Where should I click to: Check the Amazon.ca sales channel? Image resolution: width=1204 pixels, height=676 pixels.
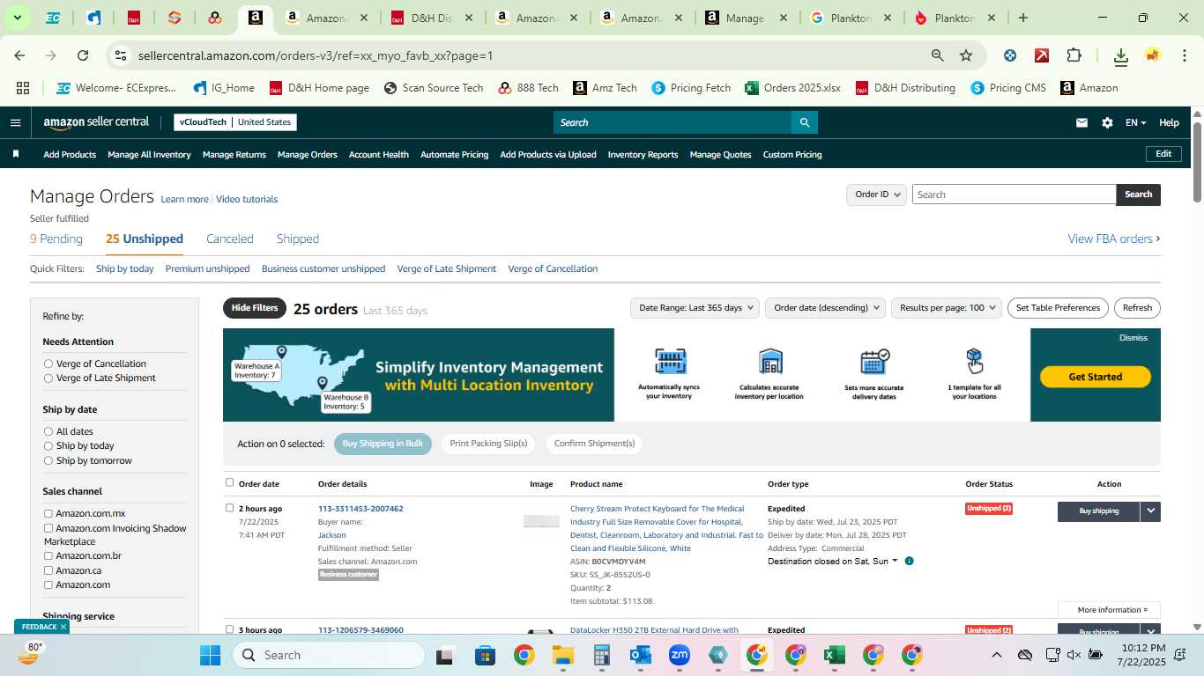48,570
